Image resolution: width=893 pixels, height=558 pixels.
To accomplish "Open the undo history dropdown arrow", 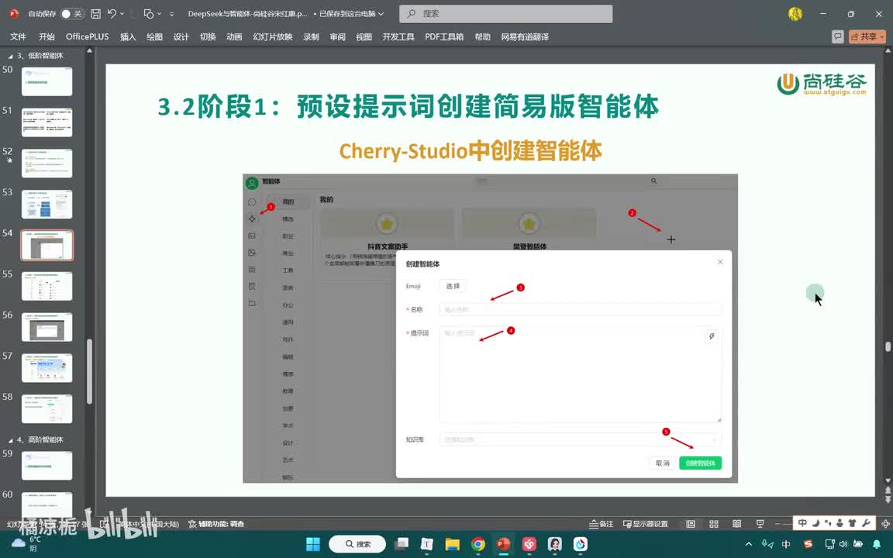I will pyautogui.click(x=122, y=14).
